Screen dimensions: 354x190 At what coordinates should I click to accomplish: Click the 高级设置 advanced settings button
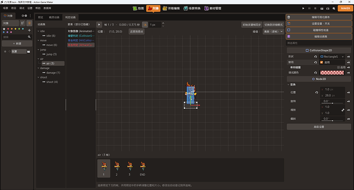click(x=319, y=127)
